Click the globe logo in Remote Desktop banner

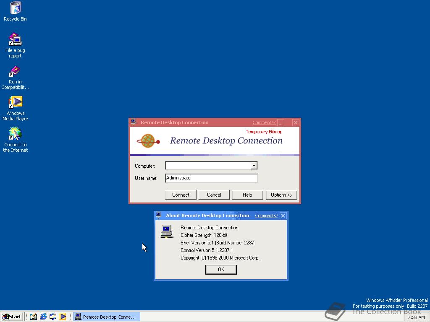click(148, 141)
